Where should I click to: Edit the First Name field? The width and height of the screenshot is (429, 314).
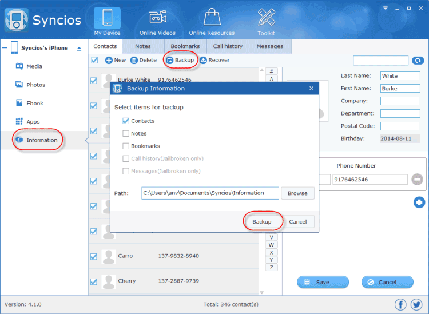coord(400,88)
